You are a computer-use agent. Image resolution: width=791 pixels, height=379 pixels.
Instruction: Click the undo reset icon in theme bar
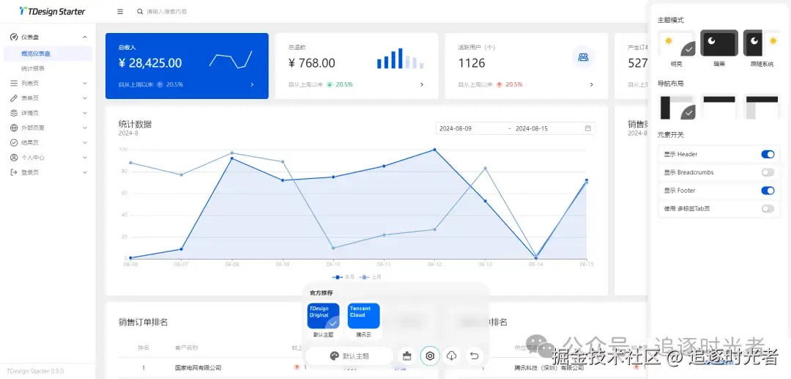point(474,356)
